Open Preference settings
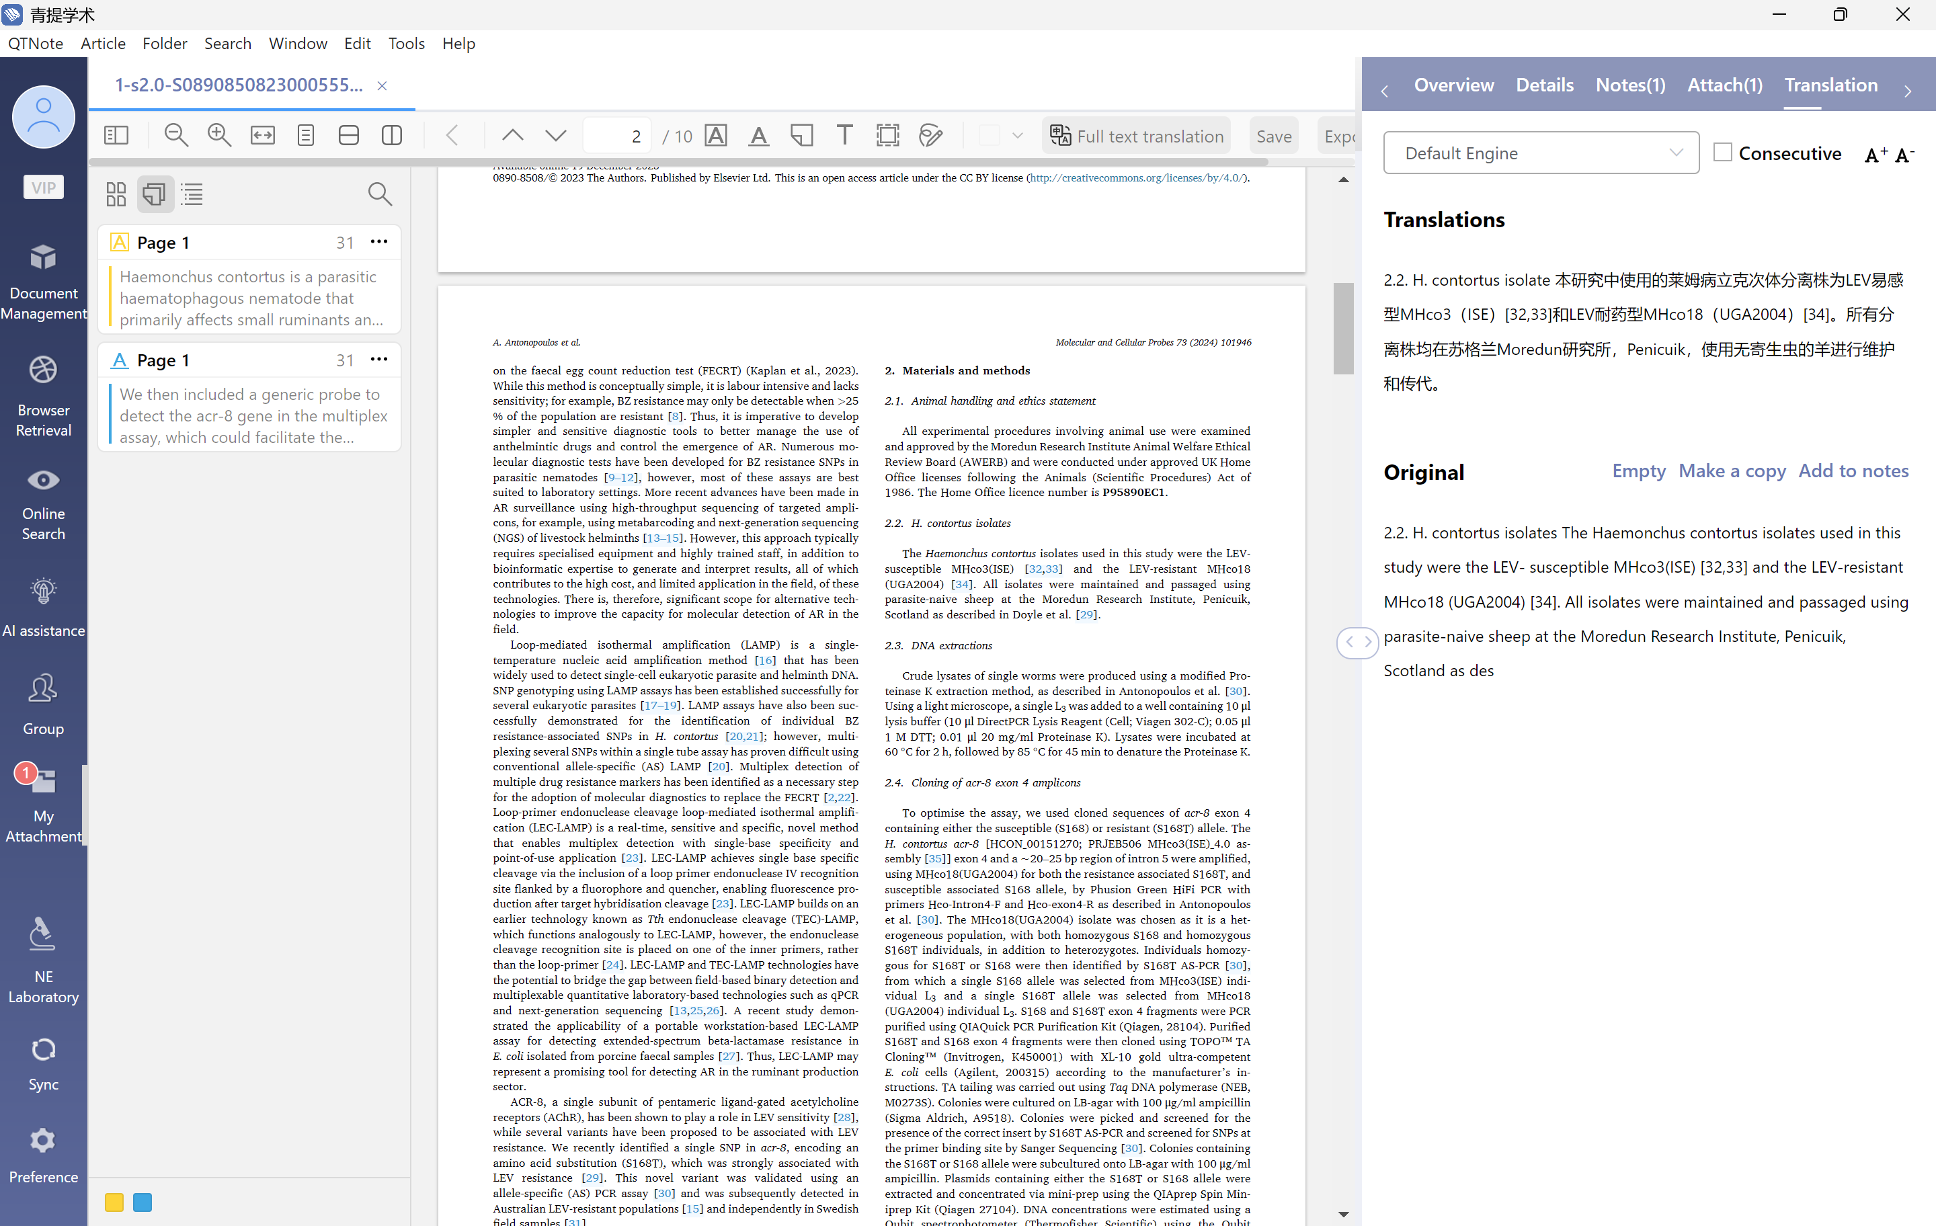The height and width of the screenshot is (1226, 1936). [x=44, y=1156]
